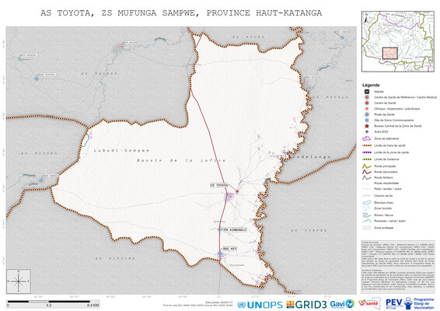440x311 pixels.
Task: Click the red CS TOYOTA health center marker
Action: pyautogui.click(x=237, y=191)
